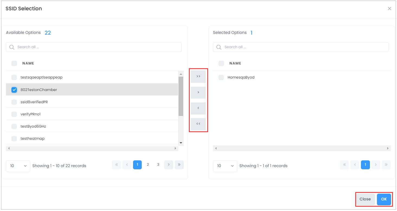The image size is (397, 211).
Task: Click the move selected right (>) button
Action: point(198,92)
